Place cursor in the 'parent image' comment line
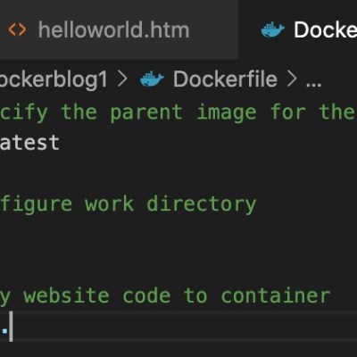Screen dimensions: 357x357 178,112
